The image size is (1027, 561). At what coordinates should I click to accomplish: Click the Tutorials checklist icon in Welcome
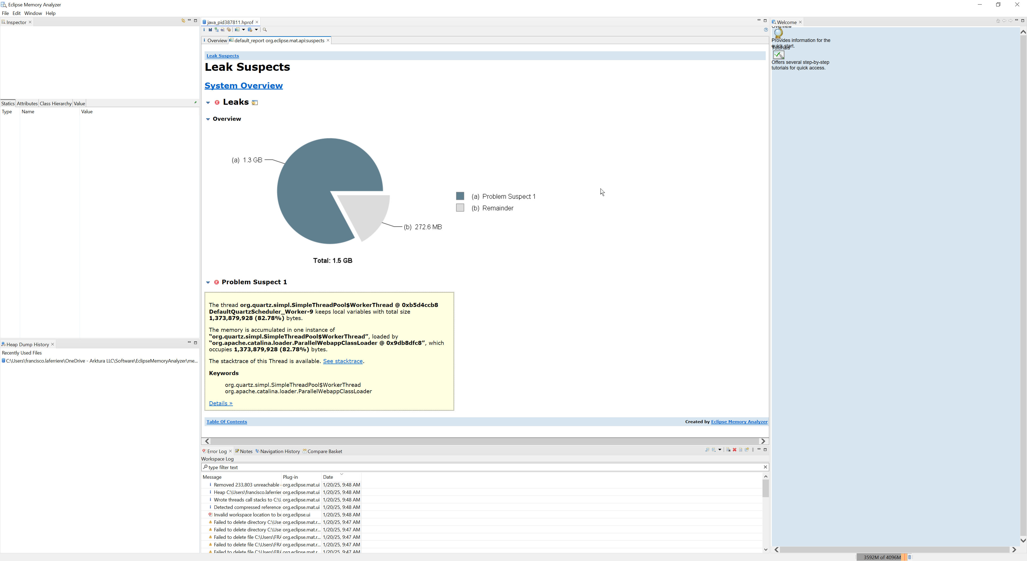click(x=779, y=54)
